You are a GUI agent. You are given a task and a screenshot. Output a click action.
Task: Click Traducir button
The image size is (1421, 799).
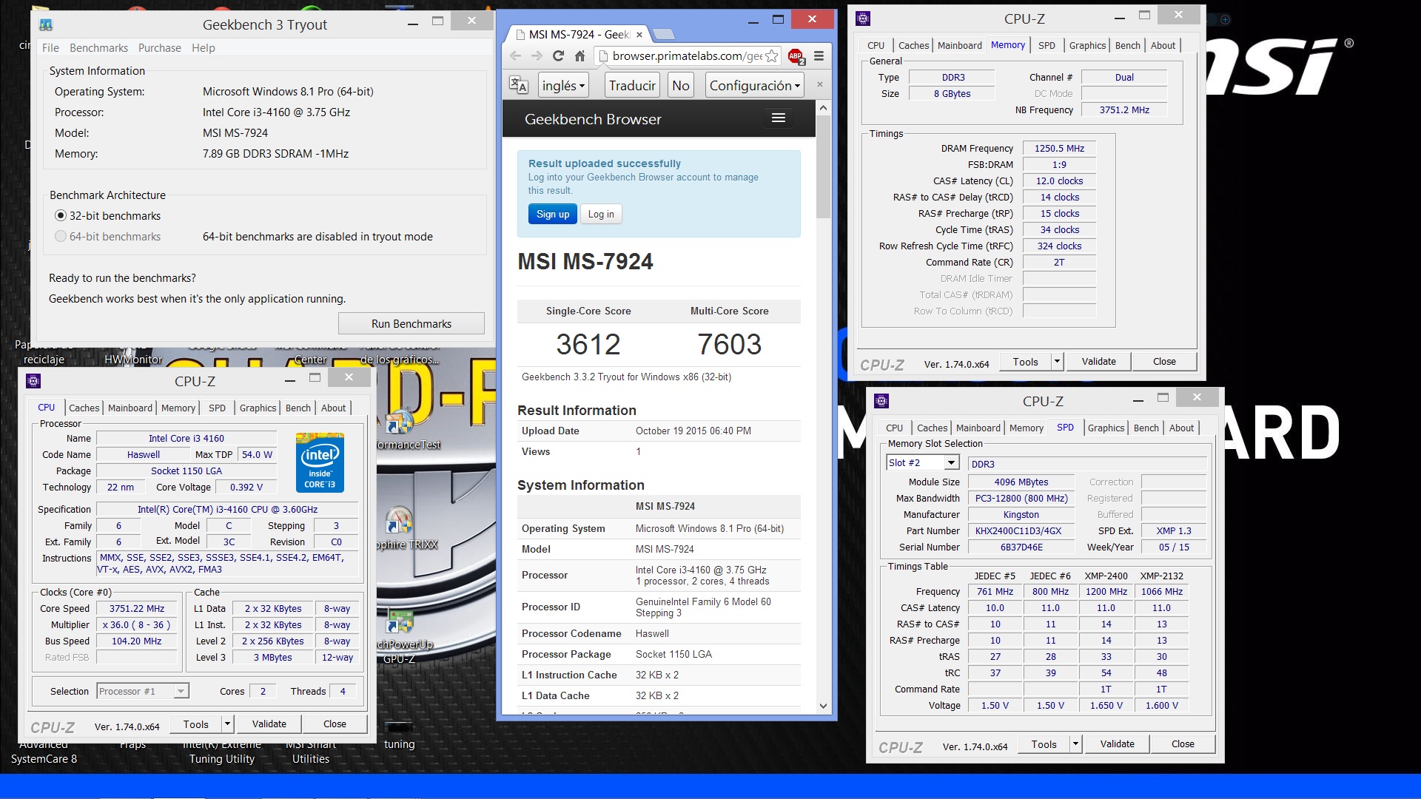point(632,85)
